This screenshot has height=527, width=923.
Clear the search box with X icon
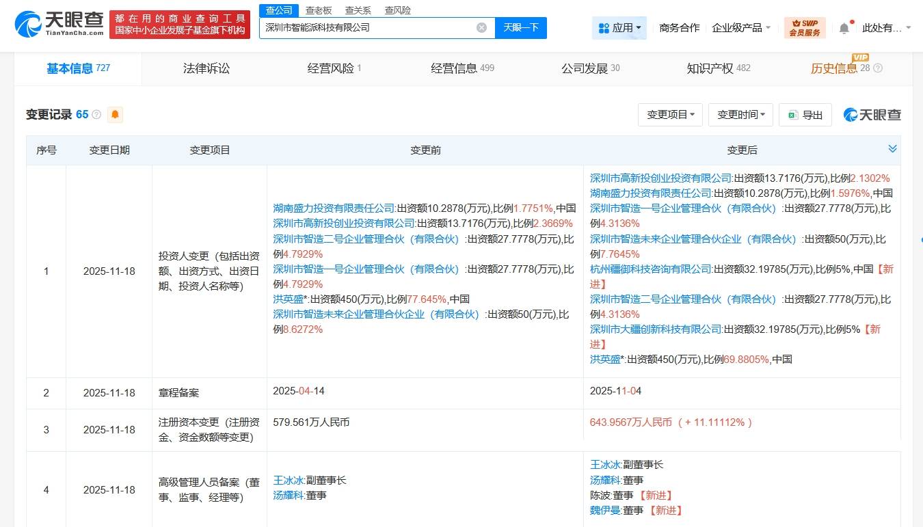point(481,28)
